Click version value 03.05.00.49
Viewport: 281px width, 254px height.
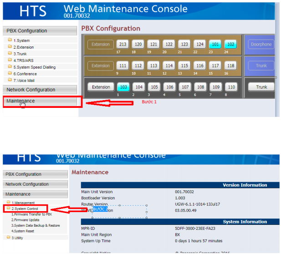185,210
